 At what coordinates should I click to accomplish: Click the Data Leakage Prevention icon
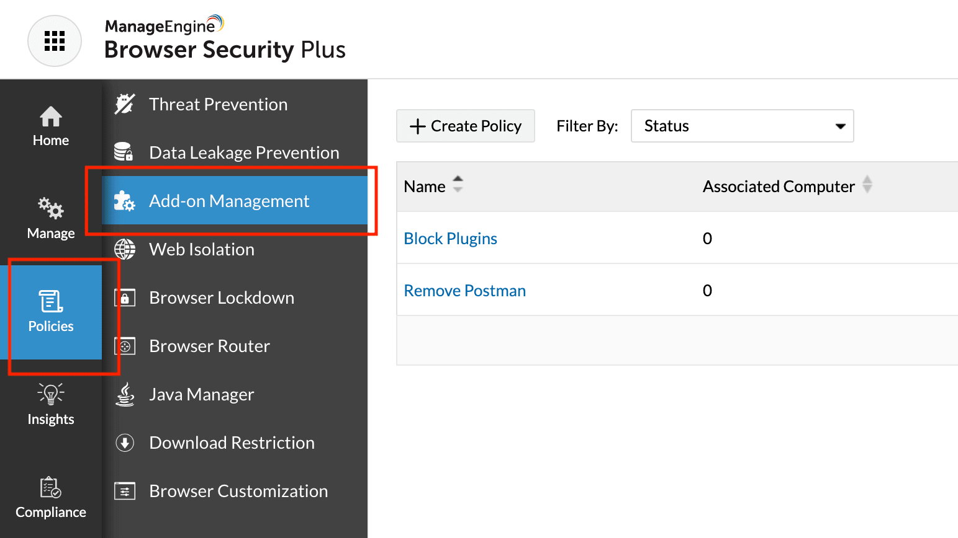pyautogui.click(x=124, y=152)
